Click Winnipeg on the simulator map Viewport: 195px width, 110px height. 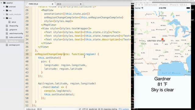(x=163, y=16)
